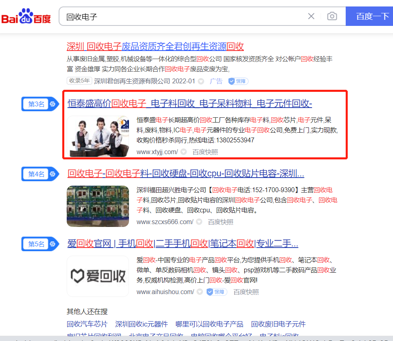Search related term 回收废旧电子元件
The image size is (393, 341).
point(278,324)
